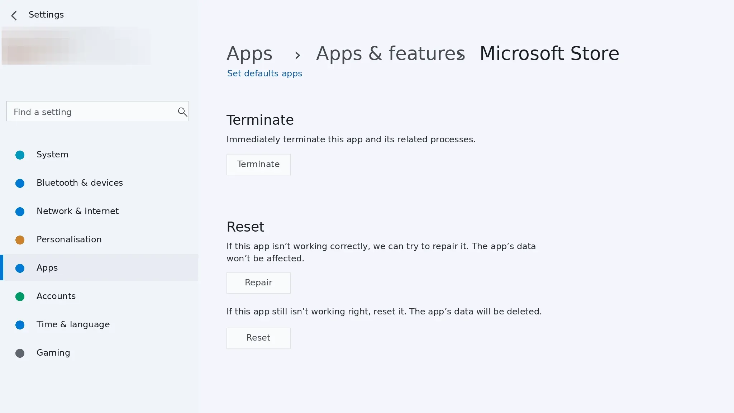Click the Apps sidebar dot icon
The width and height of the screenshot is (734, 413).
(20, 268)
